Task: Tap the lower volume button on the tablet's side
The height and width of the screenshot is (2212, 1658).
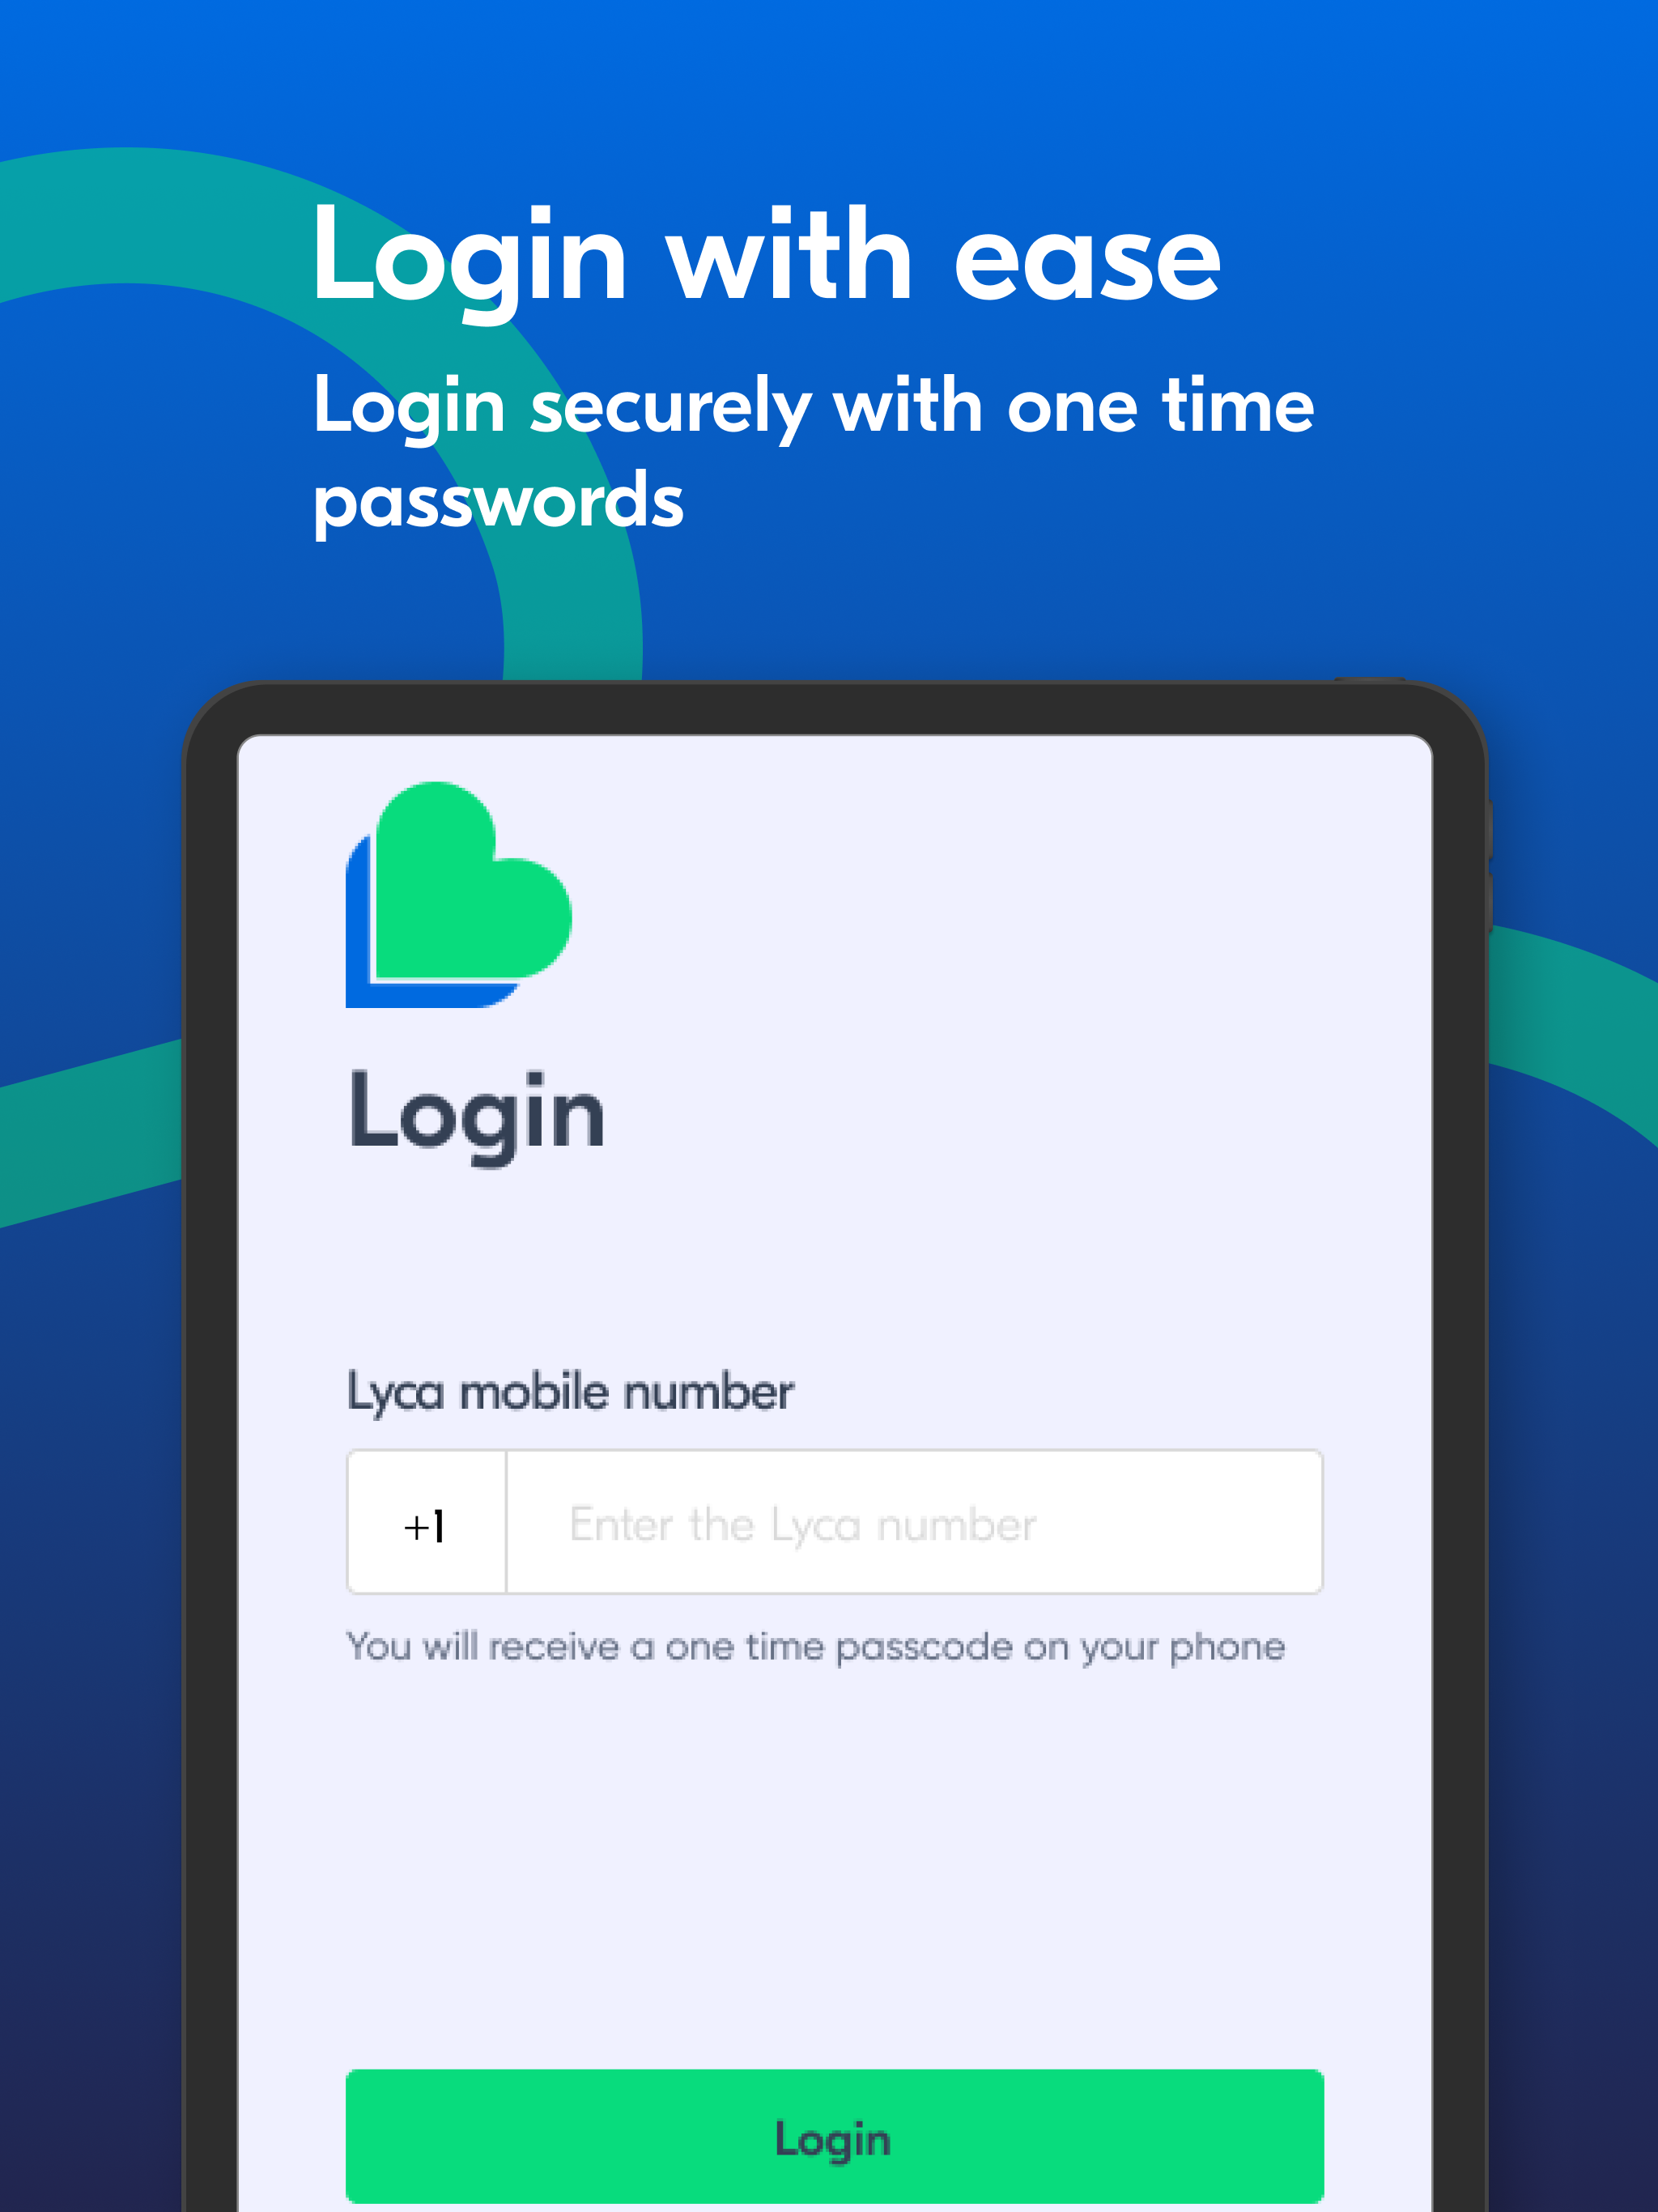Action: 1489,903
